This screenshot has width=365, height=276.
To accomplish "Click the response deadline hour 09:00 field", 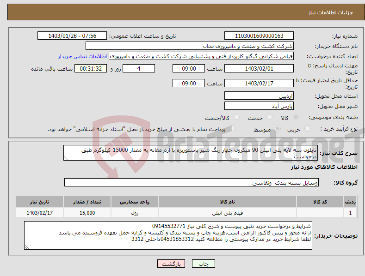I will pos(189,68).
